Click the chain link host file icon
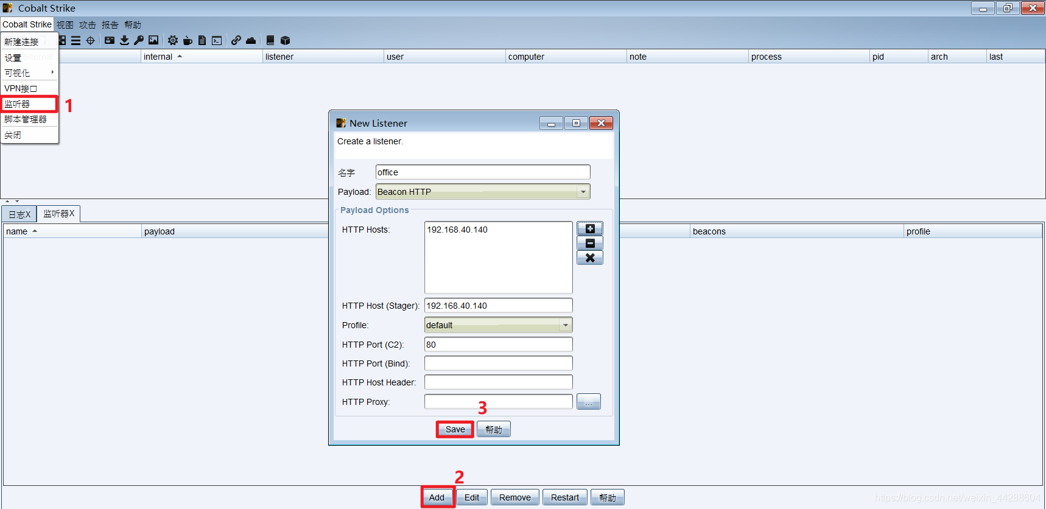Image resolution: width=1046 pixels, height=509 pixels. coord(236,41)
